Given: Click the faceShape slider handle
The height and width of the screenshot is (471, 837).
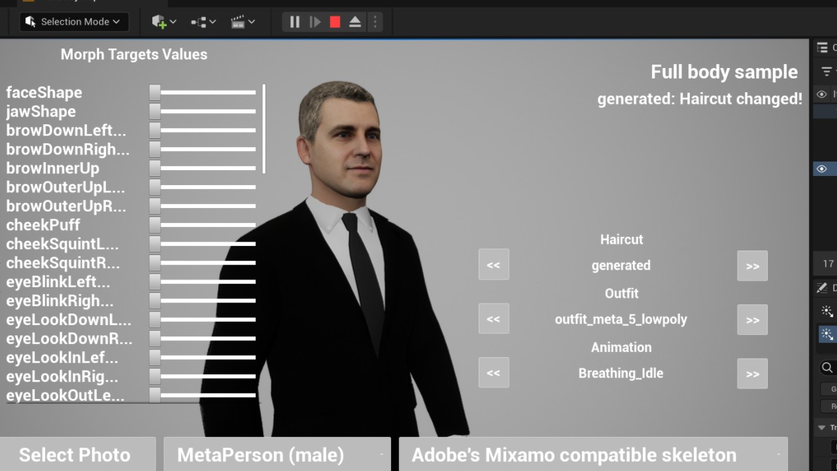Looking at the screenshot, I should coord(155,93).
